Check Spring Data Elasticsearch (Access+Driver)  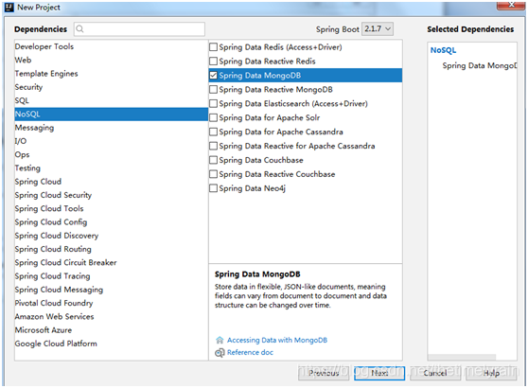(x=213, y=104)
